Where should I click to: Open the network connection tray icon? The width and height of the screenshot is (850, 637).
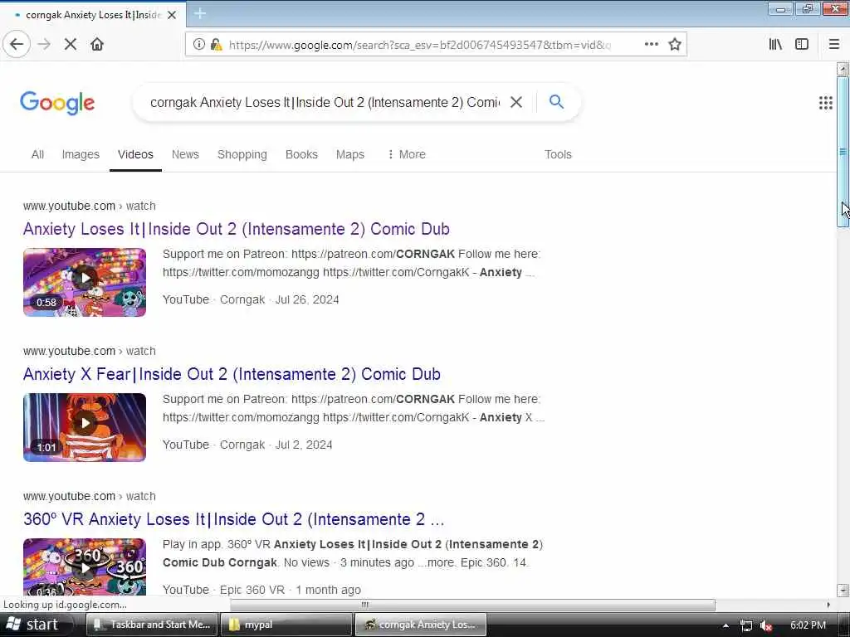point(746,625)
